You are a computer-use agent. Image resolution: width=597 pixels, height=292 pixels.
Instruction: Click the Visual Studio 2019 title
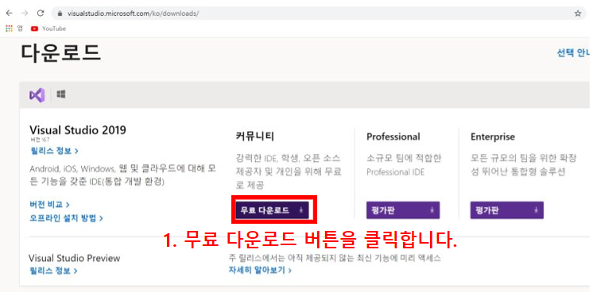click(x=78, y=130)
